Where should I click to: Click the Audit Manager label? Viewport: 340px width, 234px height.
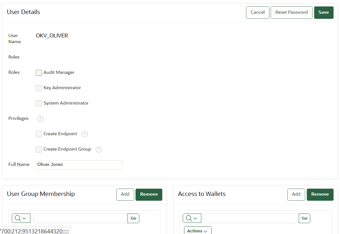59,73
